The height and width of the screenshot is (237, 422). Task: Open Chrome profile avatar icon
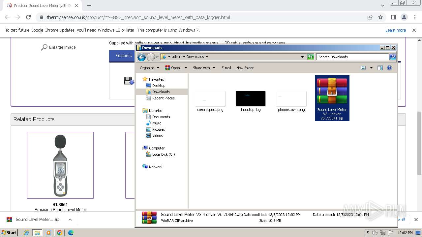tap(404, 17)
